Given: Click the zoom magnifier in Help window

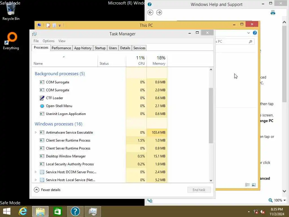Looking at the screenshot, I should click(270, 200).
